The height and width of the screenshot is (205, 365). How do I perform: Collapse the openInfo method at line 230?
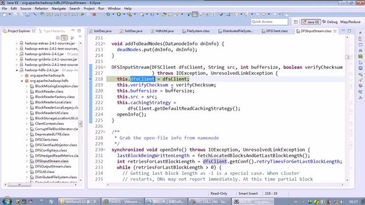(104, 150)
